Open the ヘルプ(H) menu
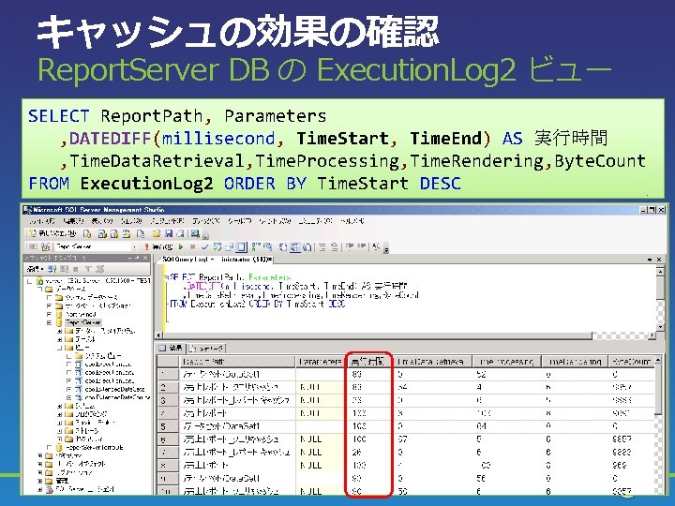This screenshot has height=506, width=675. pos(352,221)
